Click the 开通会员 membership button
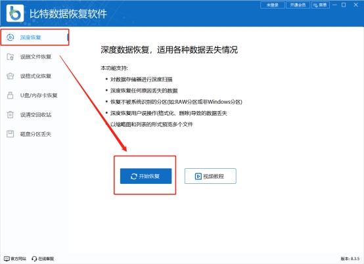 point(298,5)
